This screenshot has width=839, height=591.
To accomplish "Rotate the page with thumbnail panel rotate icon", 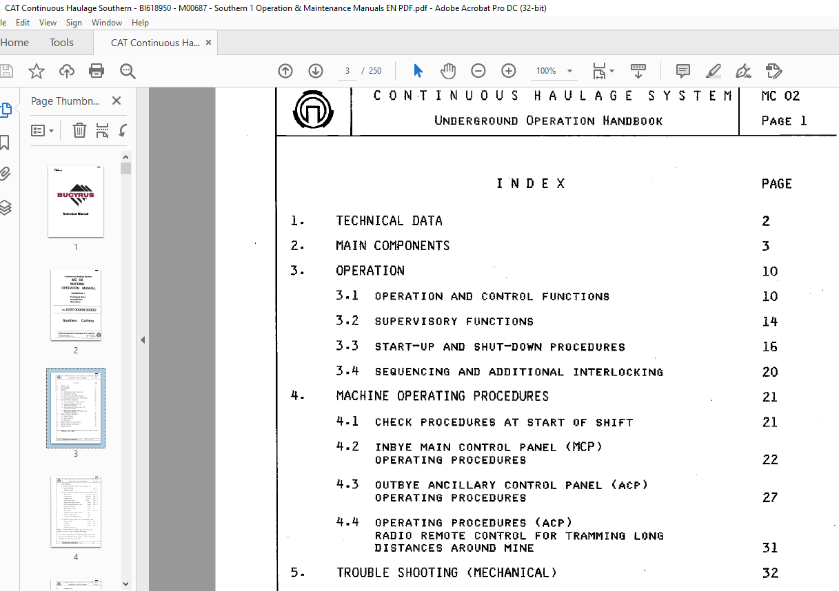I will pos(123,130).
